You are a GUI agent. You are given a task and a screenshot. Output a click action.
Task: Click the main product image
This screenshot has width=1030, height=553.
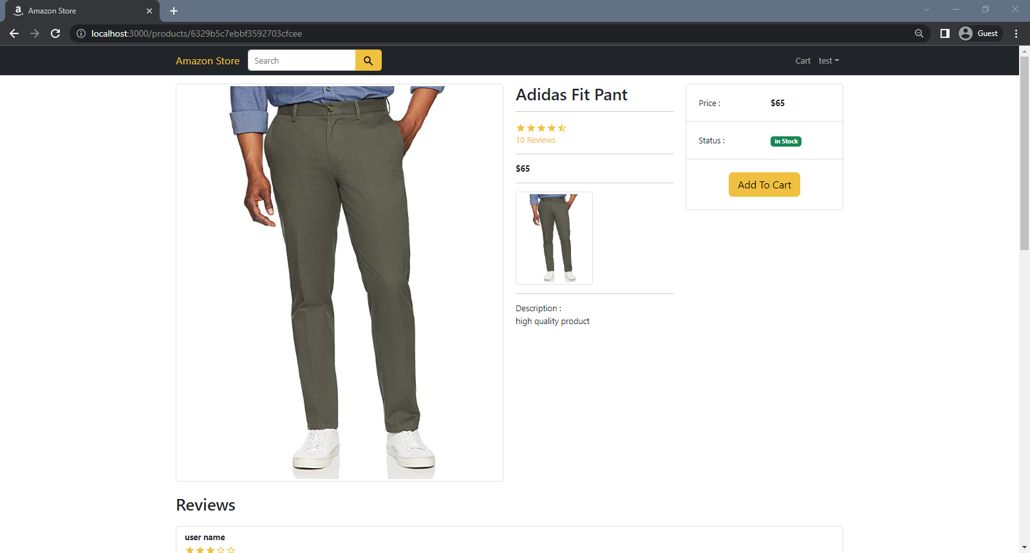(339, 282)
